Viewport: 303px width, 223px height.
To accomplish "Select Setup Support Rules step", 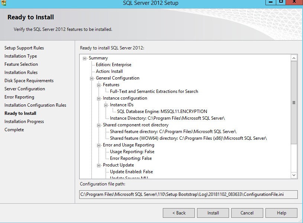I will (24, 48).
